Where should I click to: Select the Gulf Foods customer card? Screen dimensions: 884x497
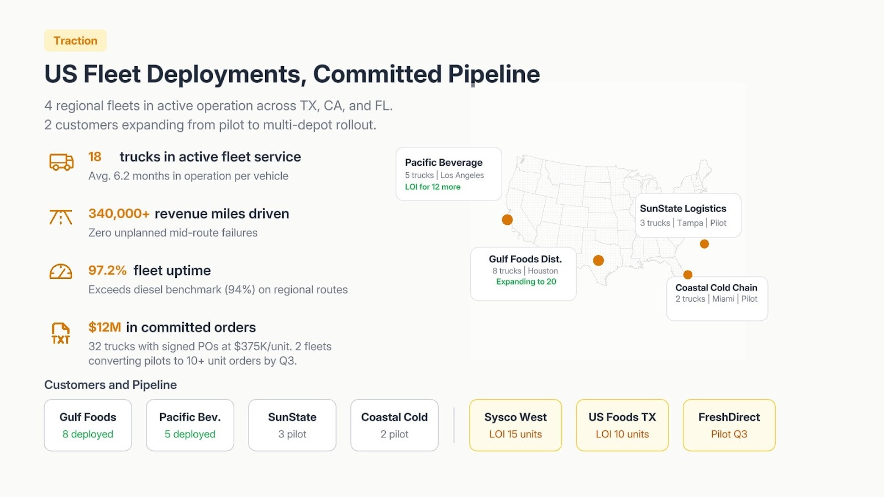pyautogui.click(x=88, y=425)
